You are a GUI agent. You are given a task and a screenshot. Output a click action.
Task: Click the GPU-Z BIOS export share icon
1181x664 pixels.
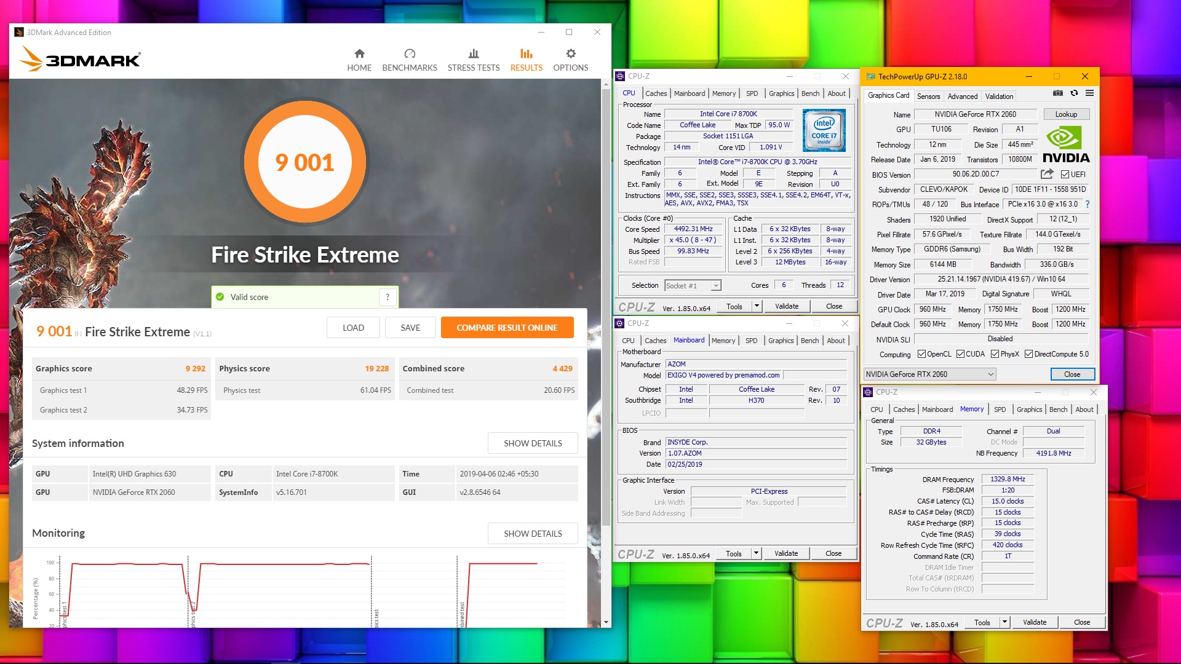pos(1047,174)
